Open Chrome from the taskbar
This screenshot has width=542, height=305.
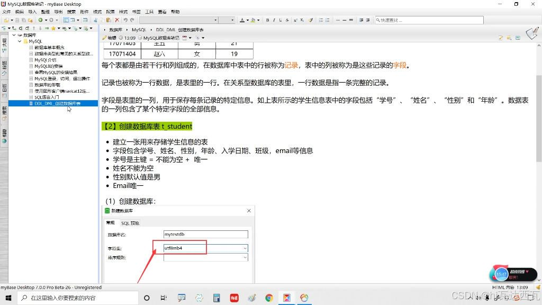click(x=269, y=298)
